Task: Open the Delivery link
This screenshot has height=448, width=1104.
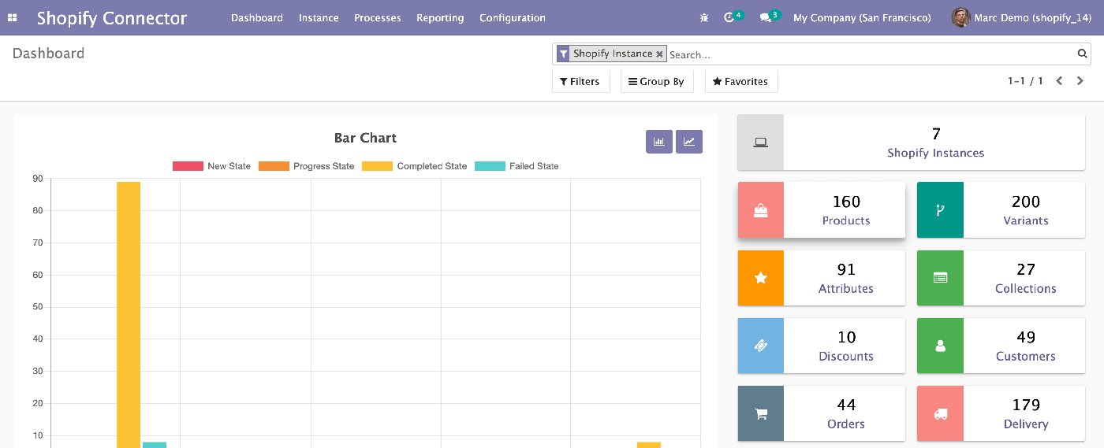Action: point(1026,424)
